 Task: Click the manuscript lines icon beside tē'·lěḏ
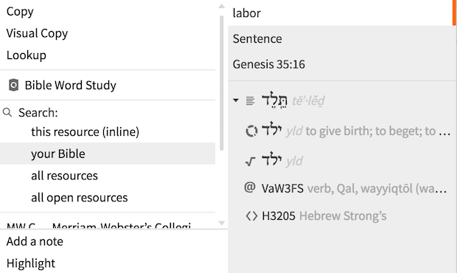[x=250, y=100]
